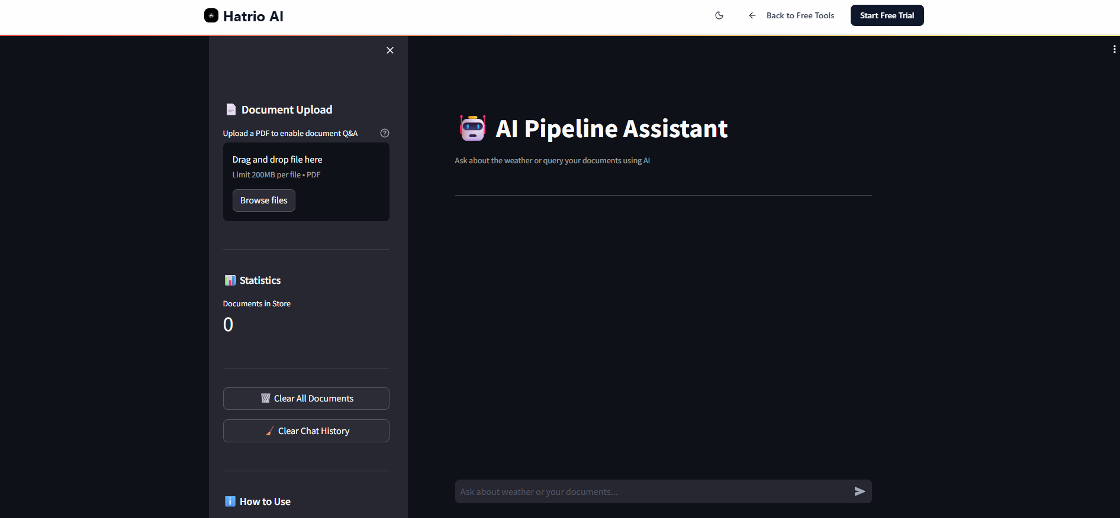
Task: Click the left arrow icon near Back to Free Tools
Action: click(752, 15)
